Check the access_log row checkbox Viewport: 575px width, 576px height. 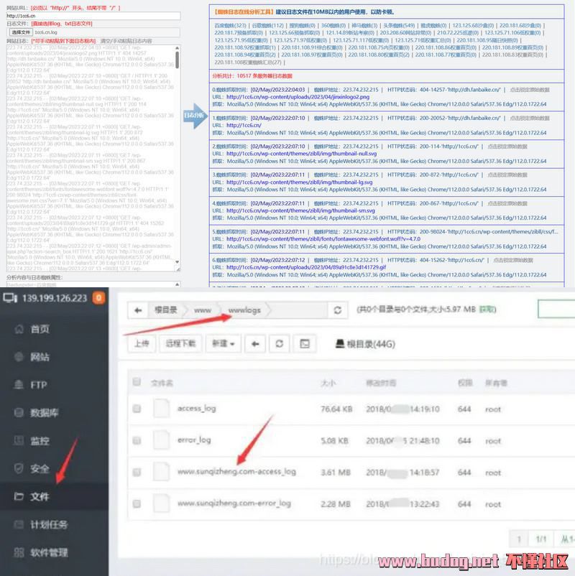click(x=137, y=409)
